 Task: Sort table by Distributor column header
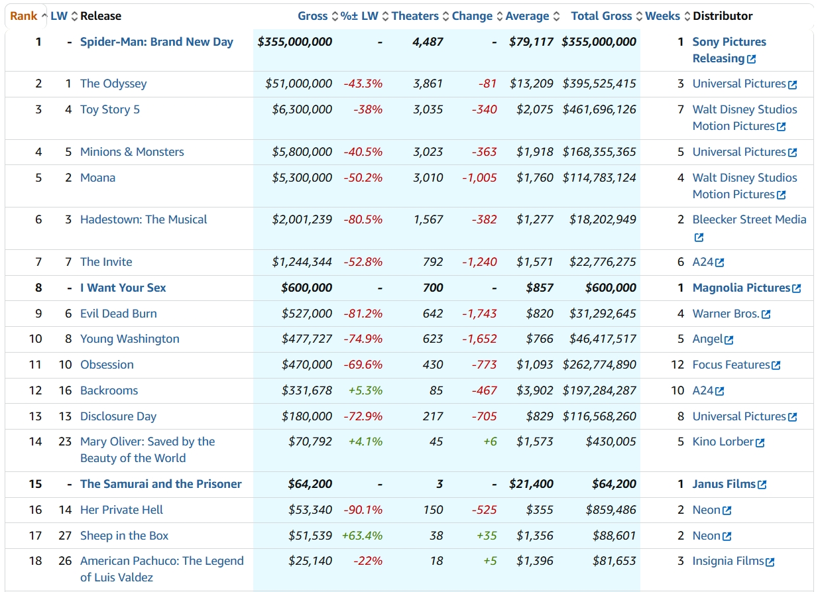point(723,16)
